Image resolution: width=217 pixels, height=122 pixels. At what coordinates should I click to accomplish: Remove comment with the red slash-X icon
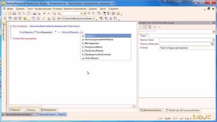pyautogui.click(x=48, y=18)
